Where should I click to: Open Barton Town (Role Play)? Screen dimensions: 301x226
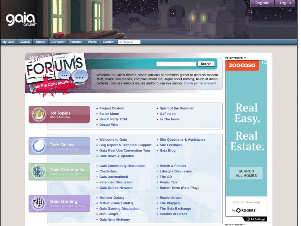coord(179,188)
